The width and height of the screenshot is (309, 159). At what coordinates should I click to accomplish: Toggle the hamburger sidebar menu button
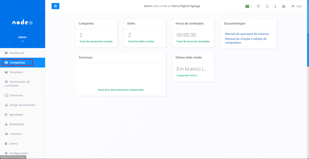(x=55, y=6)
